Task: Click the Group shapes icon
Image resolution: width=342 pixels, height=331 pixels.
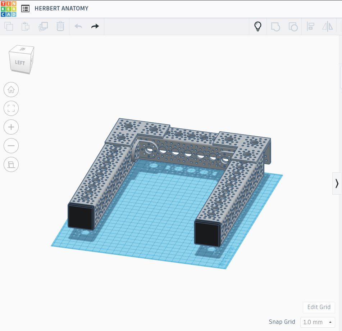Action: [275, 27]
